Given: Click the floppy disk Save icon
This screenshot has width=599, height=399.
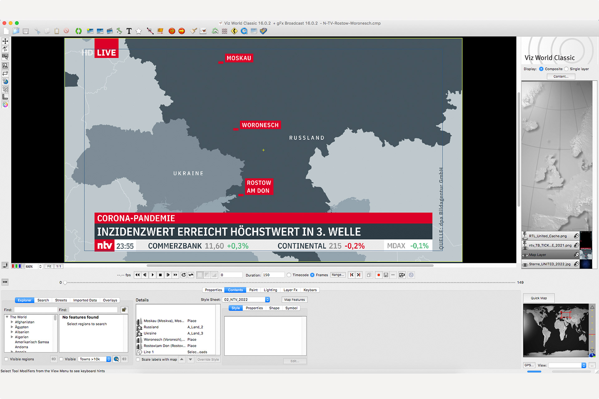Looking at the screenshot, I should 26,31.
